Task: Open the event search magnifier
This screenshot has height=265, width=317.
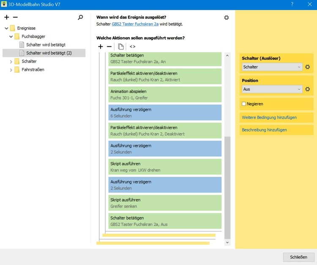Action: (x=81, y=17)
